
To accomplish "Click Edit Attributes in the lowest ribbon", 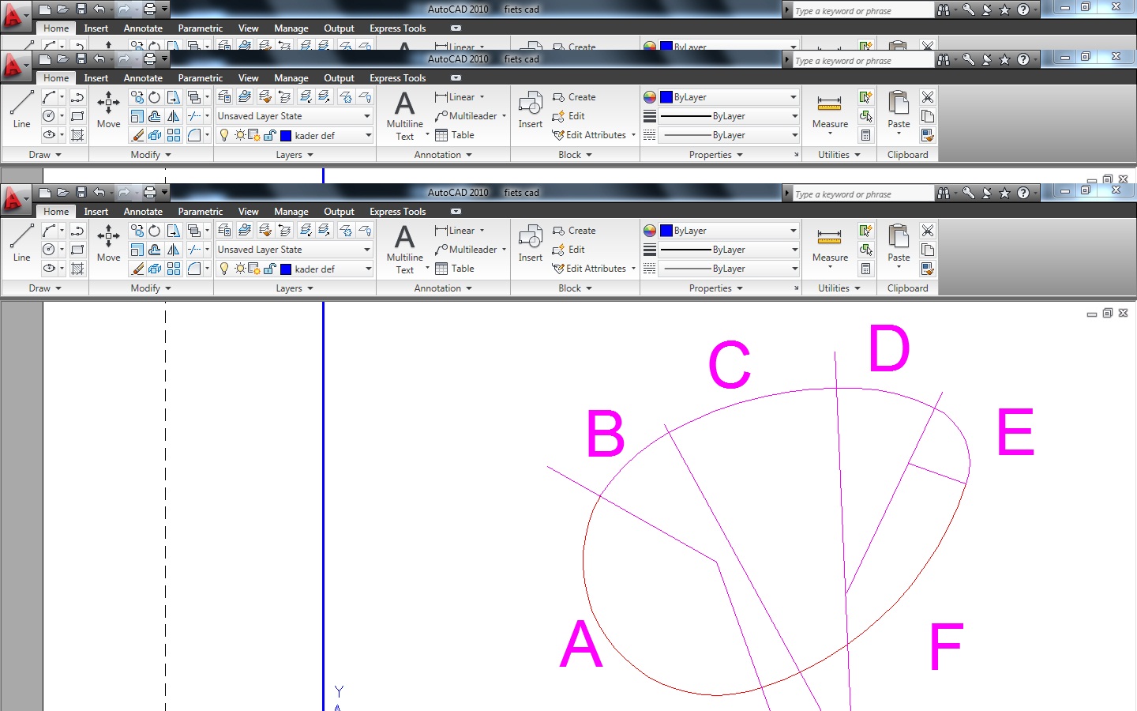I will coord(594,269).
